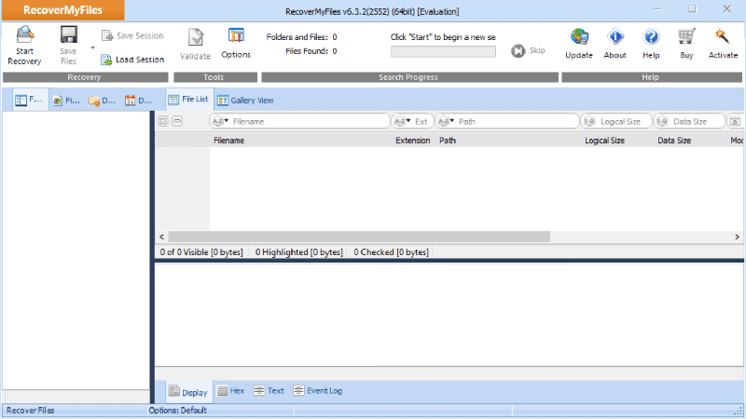Switch to the first 'F...' left panel tab
The image size is (746, 419).
[x=30, y=100]
